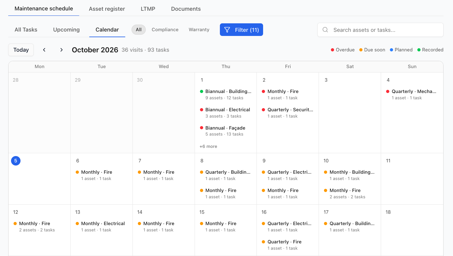This screenshot has height=256, width=453.
Task: Click the magnifier icon in search box
Action: click(325, 30)
